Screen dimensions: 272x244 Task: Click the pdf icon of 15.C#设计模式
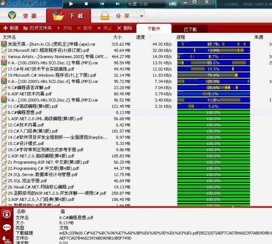tap(4, 144)
